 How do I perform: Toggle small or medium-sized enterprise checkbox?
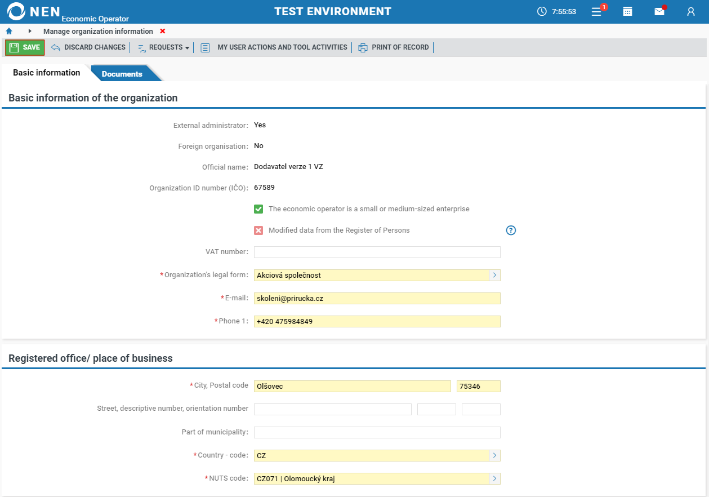[x=258, y=209]
